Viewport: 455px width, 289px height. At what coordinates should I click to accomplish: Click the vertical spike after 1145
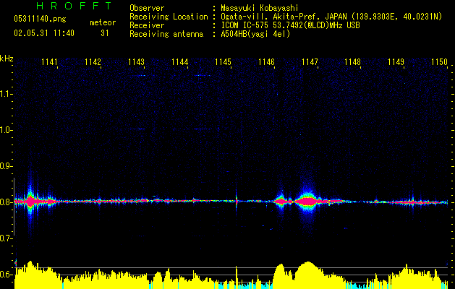[237, 200]
